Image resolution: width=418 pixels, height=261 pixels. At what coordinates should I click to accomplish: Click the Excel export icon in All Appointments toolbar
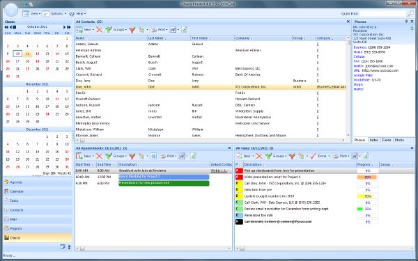[x=193, y=156]
